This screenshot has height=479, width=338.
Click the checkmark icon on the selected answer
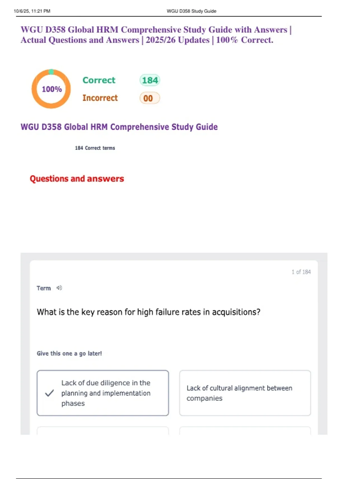point(49,393)
